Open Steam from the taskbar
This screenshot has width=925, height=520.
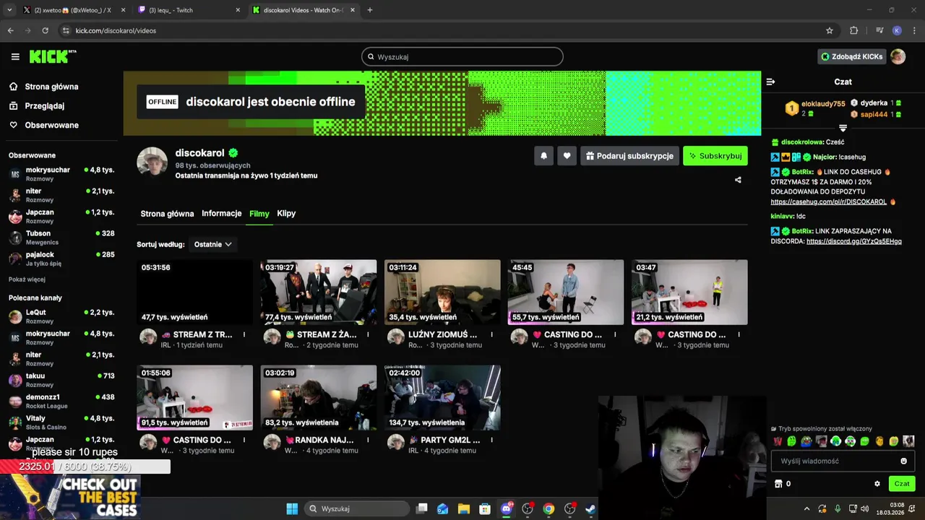[590, 508]
